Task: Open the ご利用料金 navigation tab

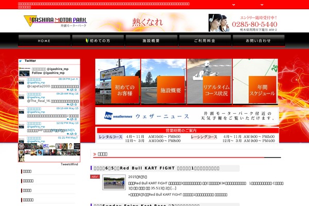Action: coord(205,41)
